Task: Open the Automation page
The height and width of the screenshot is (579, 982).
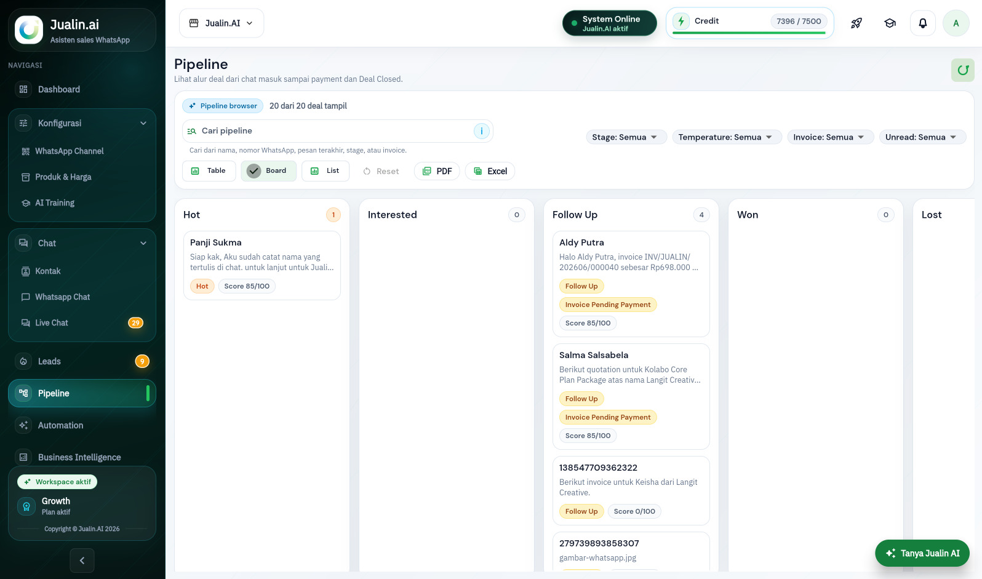Action: pos(82,425)
